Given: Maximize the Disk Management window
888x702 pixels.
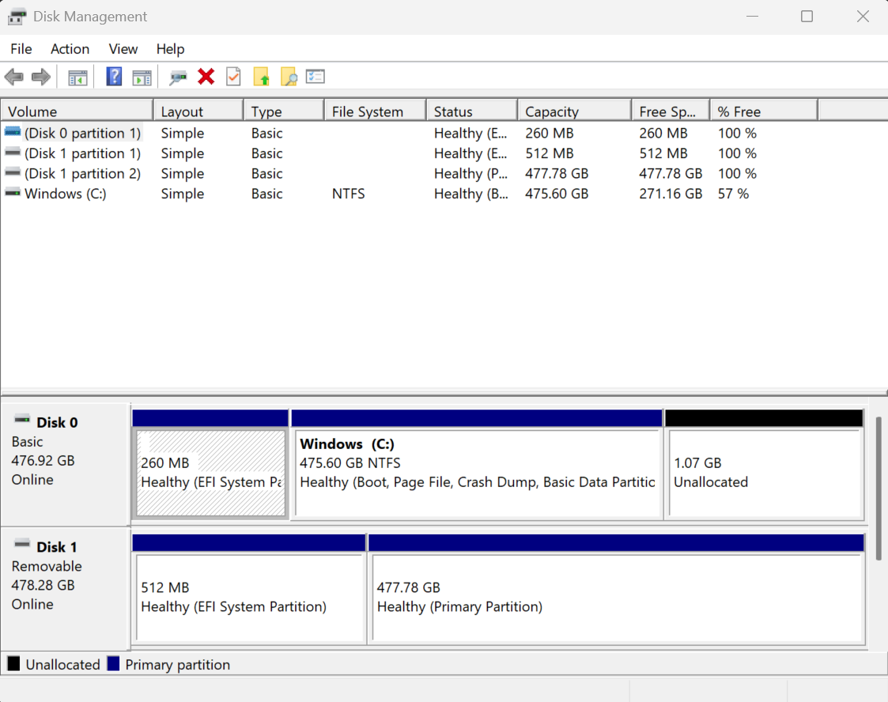Looking at the screenshot, I should 807,17.
